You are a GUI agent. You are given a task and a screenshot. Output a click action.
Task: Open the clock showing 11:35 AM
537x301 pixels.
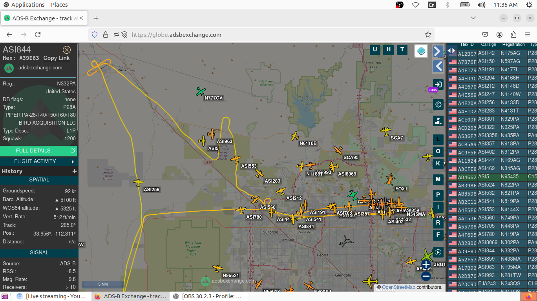click(x=506, y=5)
